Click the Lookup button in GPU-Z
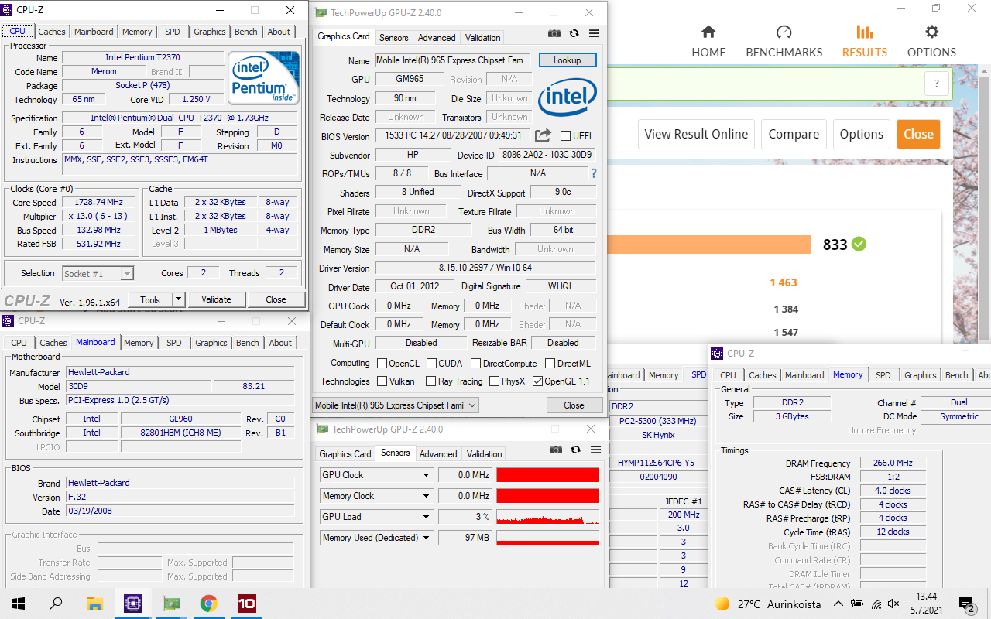Image resolution: width=991 pixels, height=619 pixels. [567, 60]
